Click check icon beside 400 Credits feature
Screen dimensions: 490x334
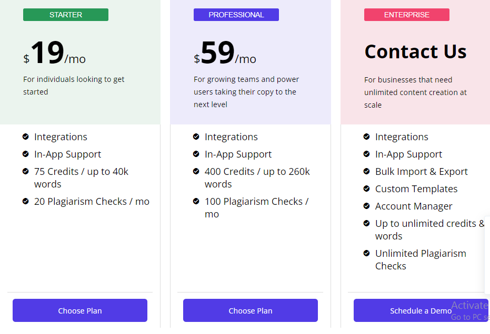(196, 171)
